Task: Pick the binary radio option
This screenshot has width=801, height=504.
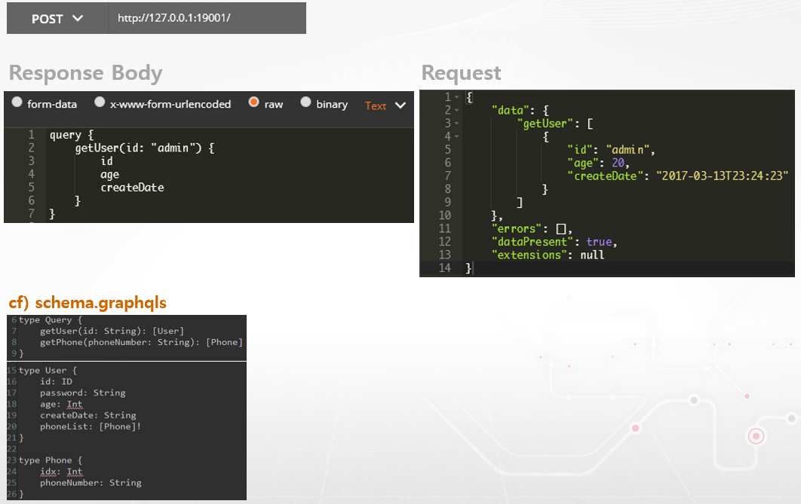Action: click(x=305, y=103)
